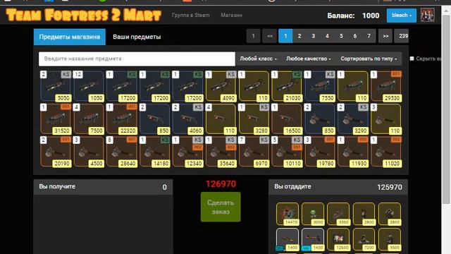Select the axe item priced 4500

pyautogui.click(x=89, y=152)
